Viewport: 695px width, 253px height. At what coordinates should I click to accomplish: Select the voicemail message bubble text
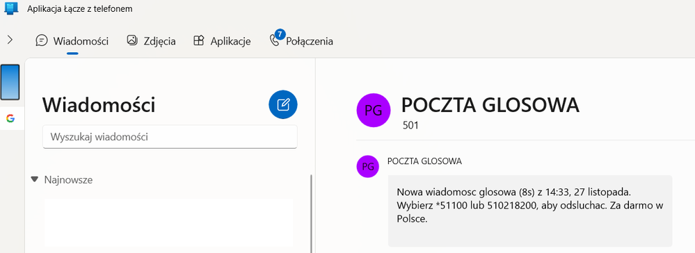[x=529, y=206]
